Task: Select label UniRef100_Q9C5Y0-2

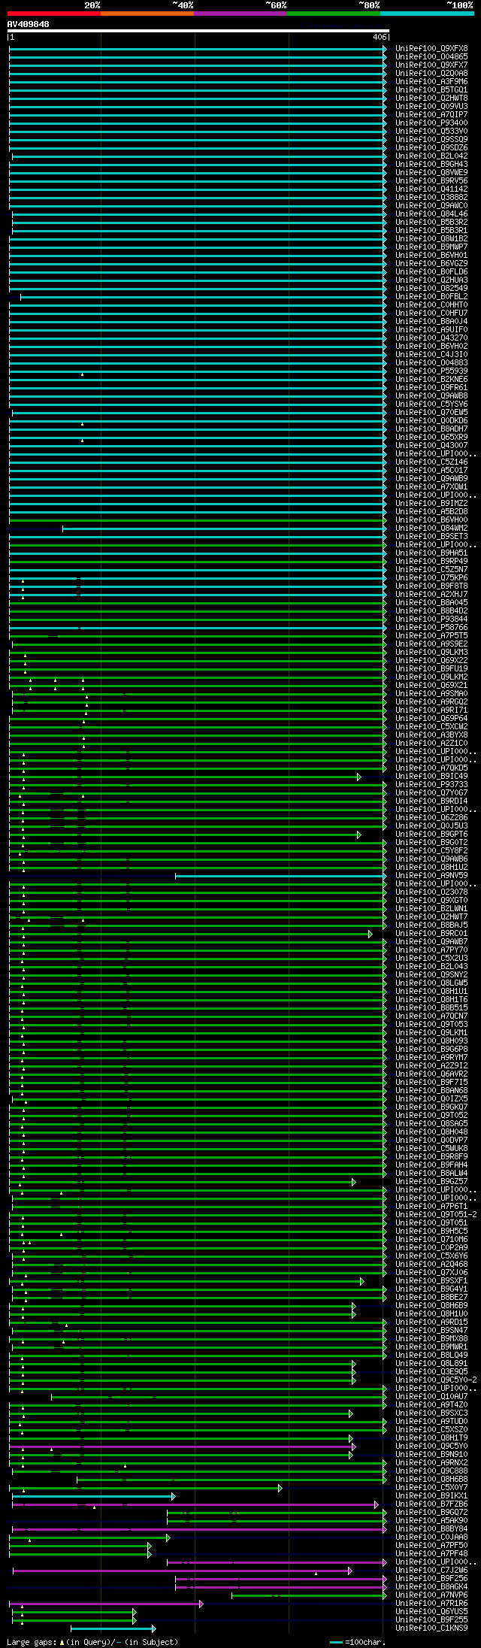Action: pyautogui.click(x=436, y=1380)
